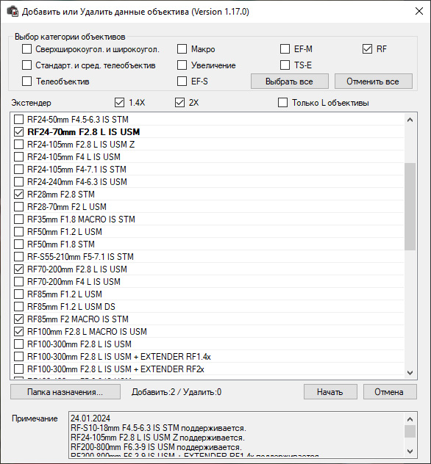Select RF85mm F1.2 L USM DS
Viewport: 431px width, 464px height.
tap(18, 306)
